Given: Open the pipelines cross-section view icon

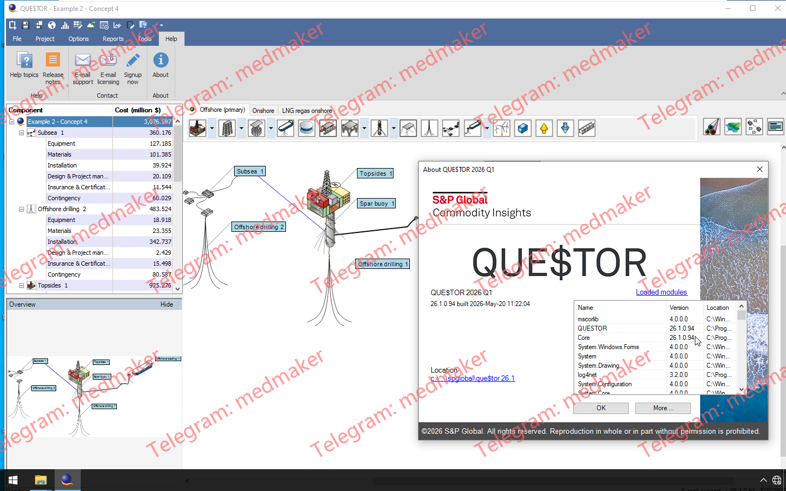Looking at the screenshot, I should [x=712, y=127].
